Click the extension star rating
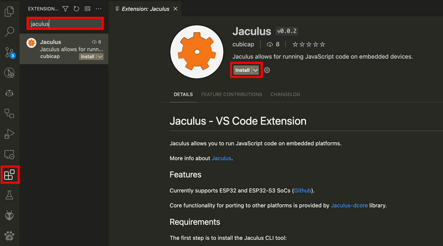 (309, 44)
